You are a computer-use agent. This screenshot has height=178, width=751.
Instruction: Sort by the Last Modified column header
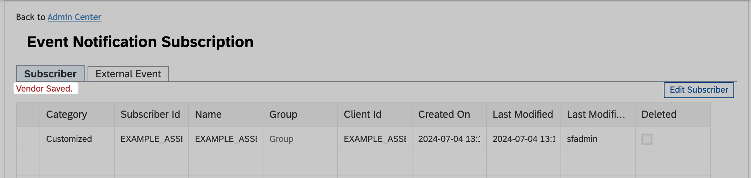[x=524, y=115]
